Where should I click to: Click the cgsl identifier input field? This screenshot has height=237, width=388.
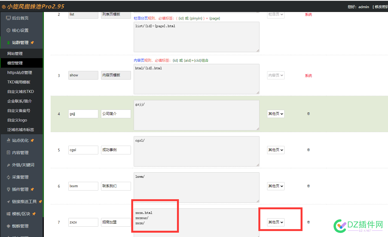[83, 150]
